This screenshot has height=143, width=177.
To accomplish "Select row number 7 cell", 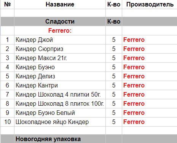I will click(7, 94).
